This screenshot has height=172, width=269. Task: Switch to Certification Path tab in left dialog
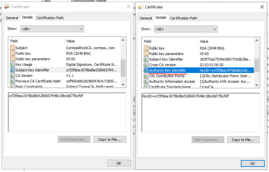(x=50, y=18)
